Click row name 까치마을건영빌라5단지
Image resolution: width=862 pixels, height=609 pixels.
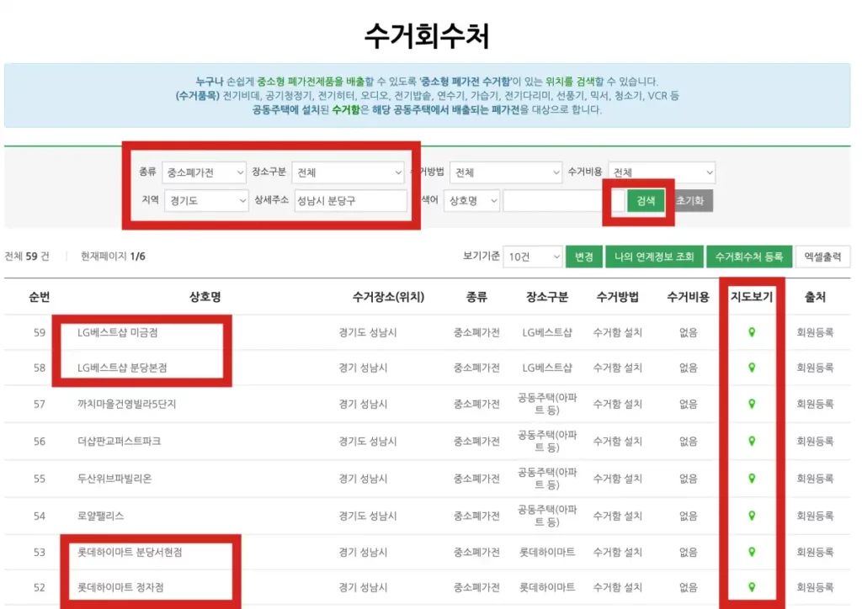[126, 404]
